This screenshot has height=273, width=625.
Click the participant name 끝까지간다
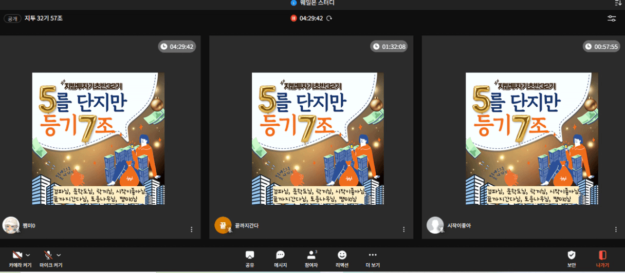[247, 226]
